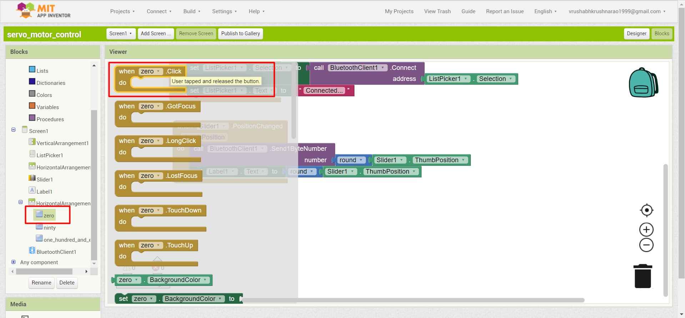Open the account email dropdown
685x318 pixels.
tap(617, 11)
